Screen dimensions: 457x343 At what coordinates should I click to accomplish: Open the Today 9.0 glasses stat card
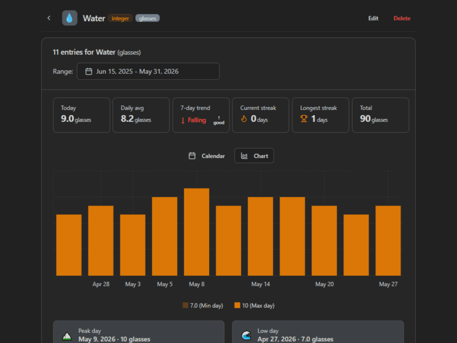click(81, 115)
